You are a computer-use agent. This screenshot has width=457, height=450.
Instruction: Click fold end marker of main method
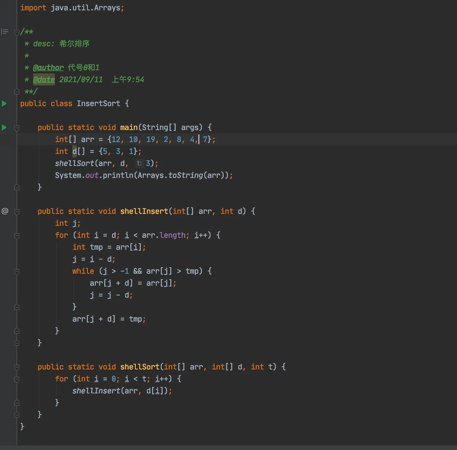[x=17, y=187]
